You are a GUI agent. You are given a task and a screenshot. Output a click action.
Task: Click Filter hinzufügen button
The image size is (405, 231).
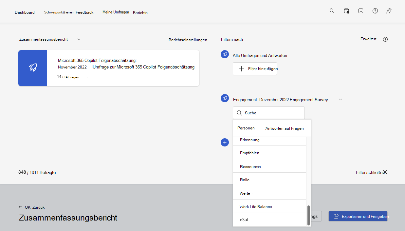(x=255, y=69)
